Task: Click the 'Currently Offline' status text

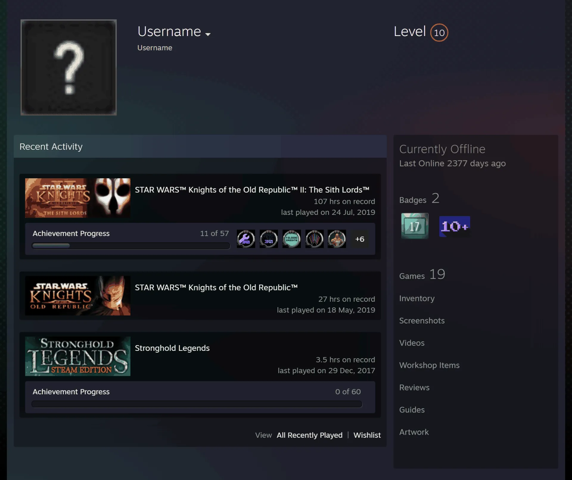Action: [x=442, y=149]
